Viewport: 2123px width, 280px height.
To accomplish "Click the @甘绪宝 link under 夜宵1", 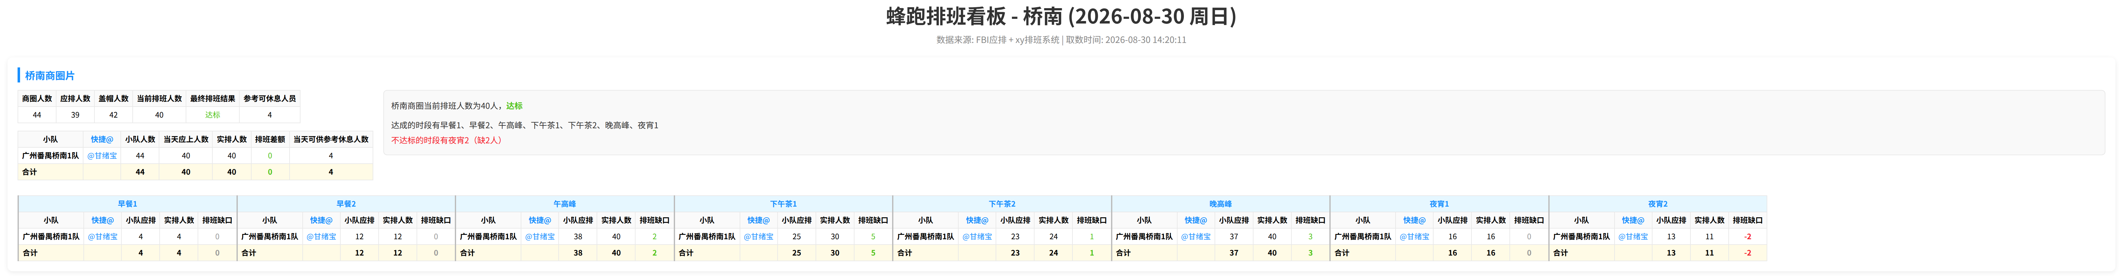I will 1414,236.
